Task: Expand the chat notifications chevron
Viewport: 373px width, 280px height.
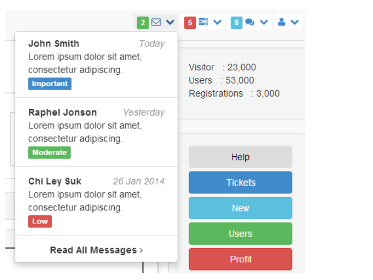Action: click(264, 22)
